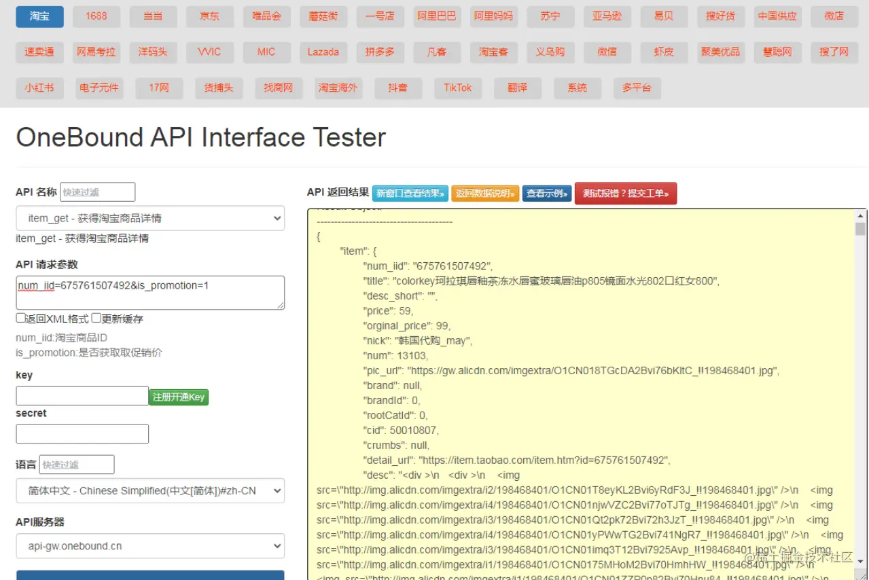Go to the TikTok platform tab

(x=458, y=88)
